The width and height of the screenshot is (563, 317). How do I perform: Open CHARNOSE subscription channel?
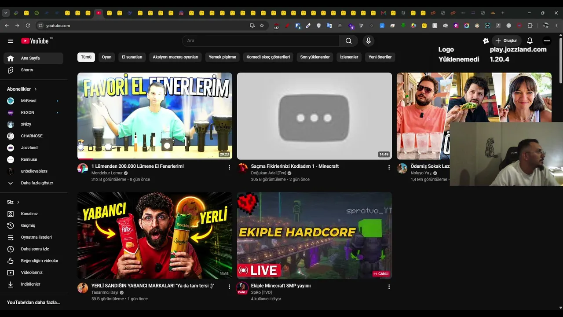(x=33, y=136)
